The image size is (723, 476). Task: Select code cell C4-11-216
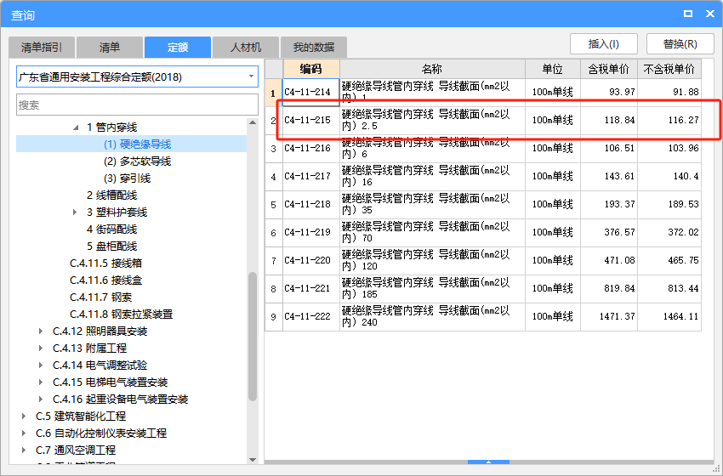311,149
